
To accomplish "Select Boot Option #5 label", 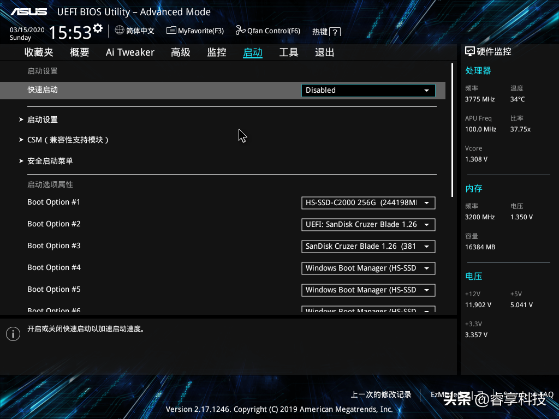I will (x=54, y=289).
